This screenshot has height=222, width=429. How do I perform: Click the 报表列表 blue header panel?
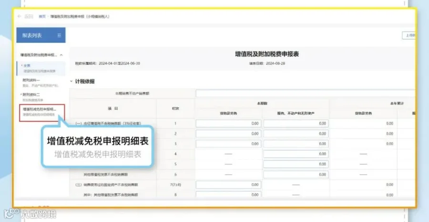coord(41,35)
